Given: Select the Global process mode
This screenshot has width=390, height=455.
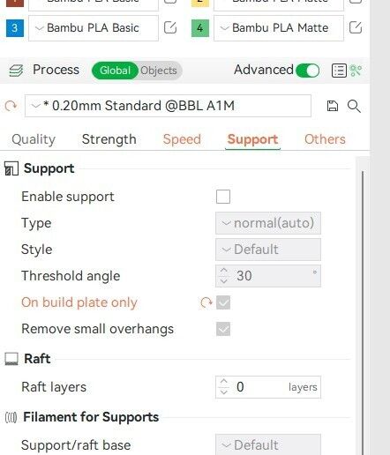Looking at the screenshot, I should pyautogui.click(x=115, y=71).
